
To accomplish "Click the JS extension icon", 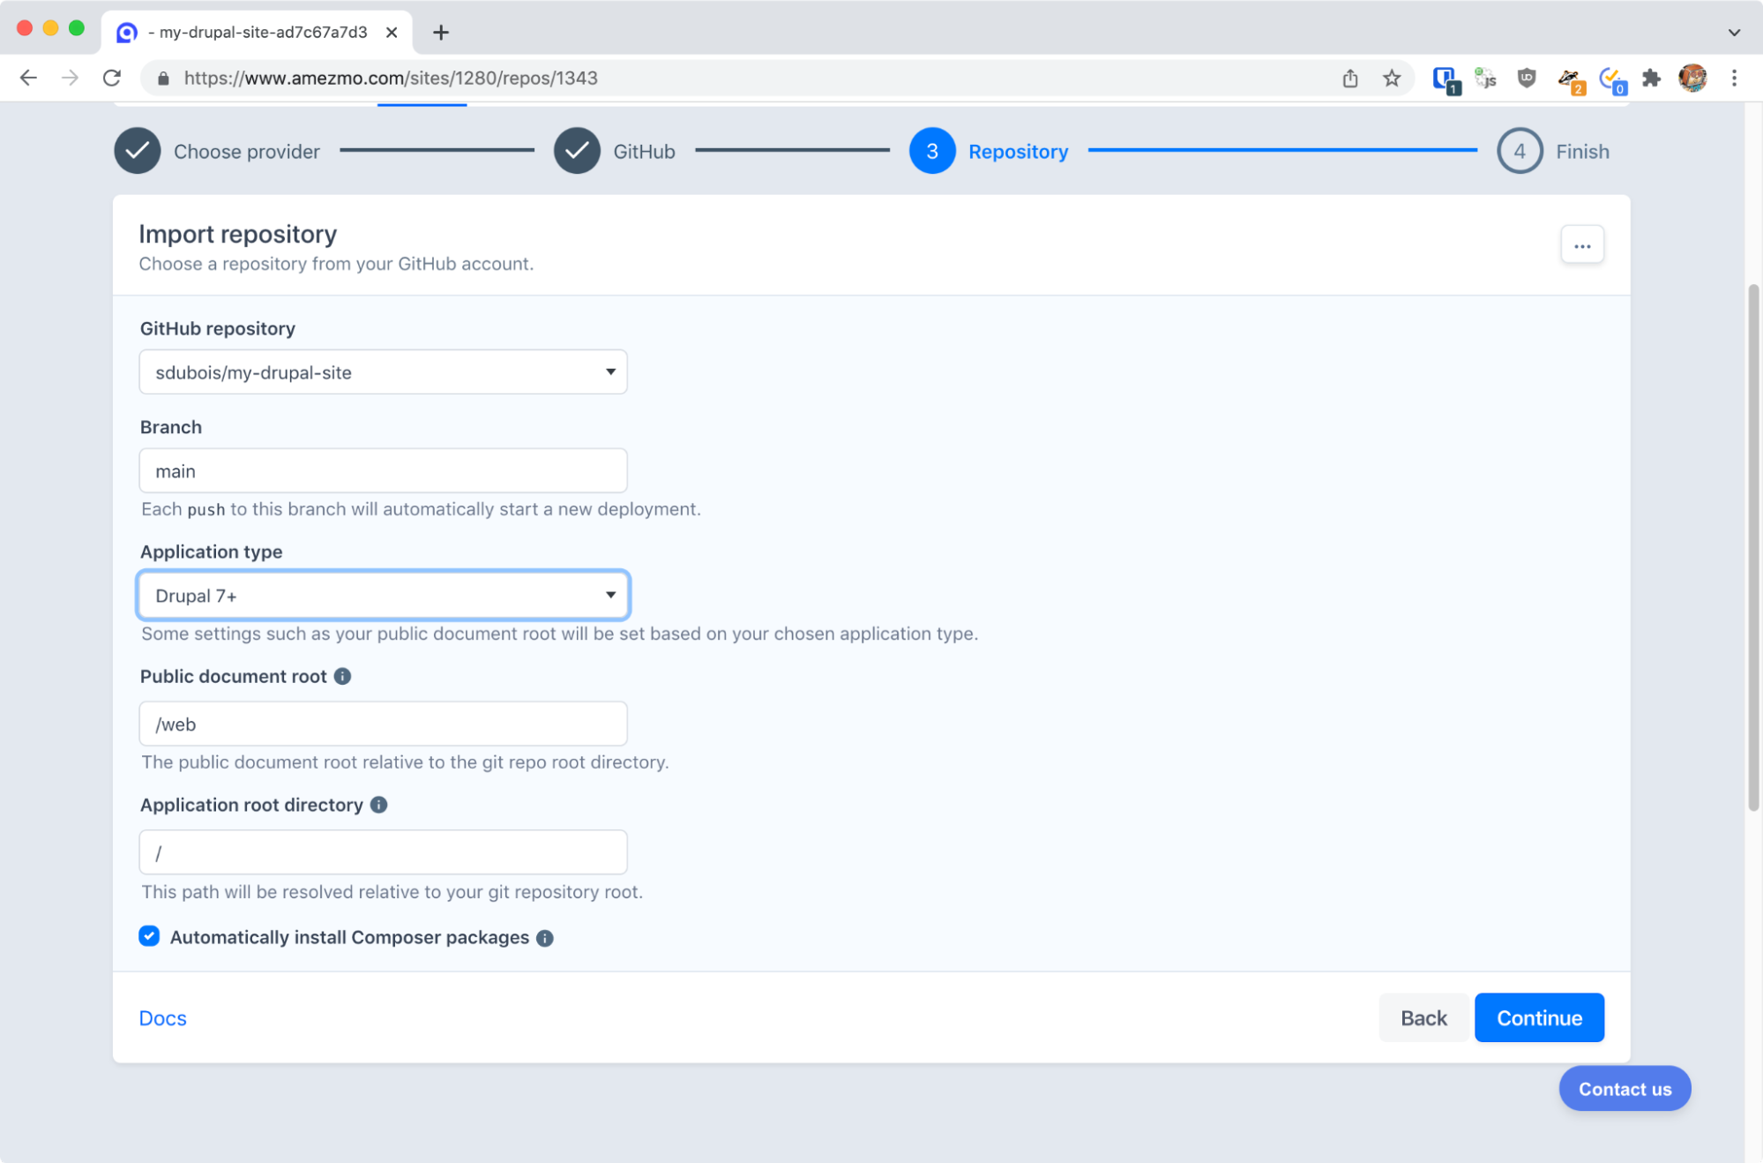I will tap(1486, 79).
